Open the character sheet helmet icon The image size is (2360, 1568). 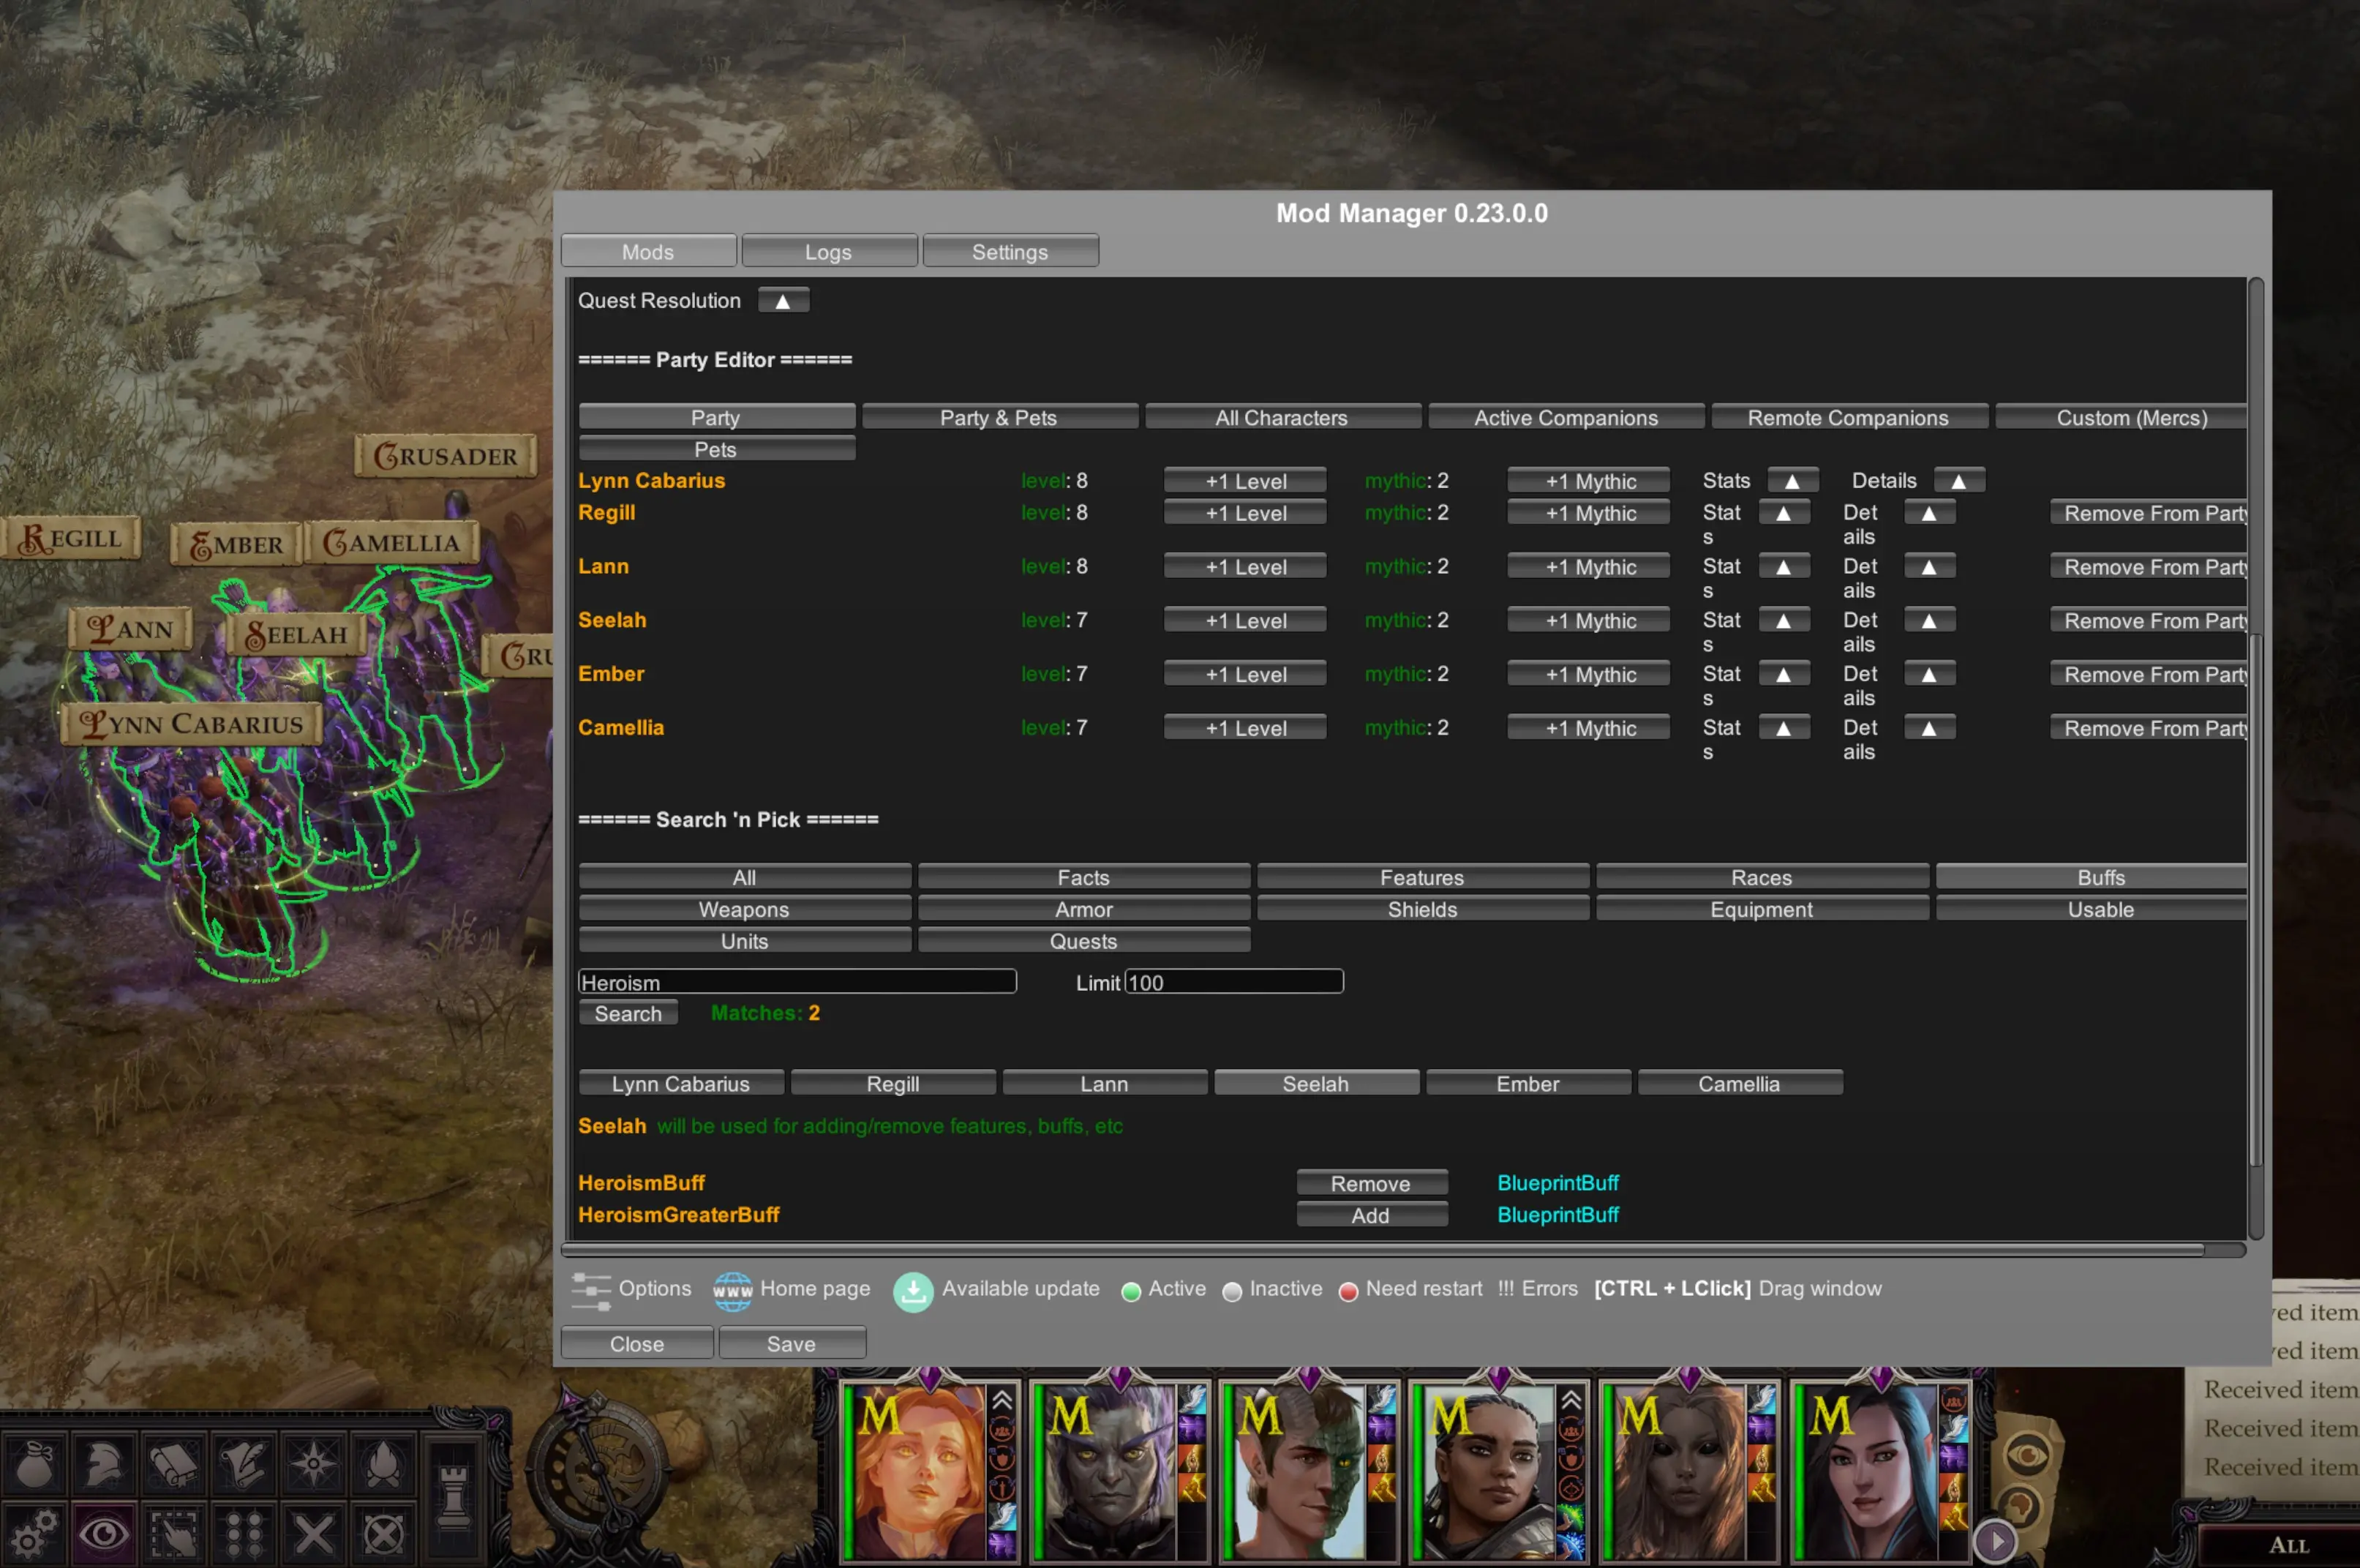pos(104,1464)
